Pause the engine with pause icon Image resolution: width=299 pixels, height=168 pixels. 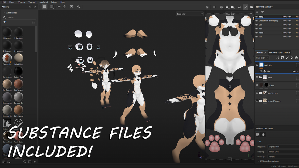click(214, 7)
